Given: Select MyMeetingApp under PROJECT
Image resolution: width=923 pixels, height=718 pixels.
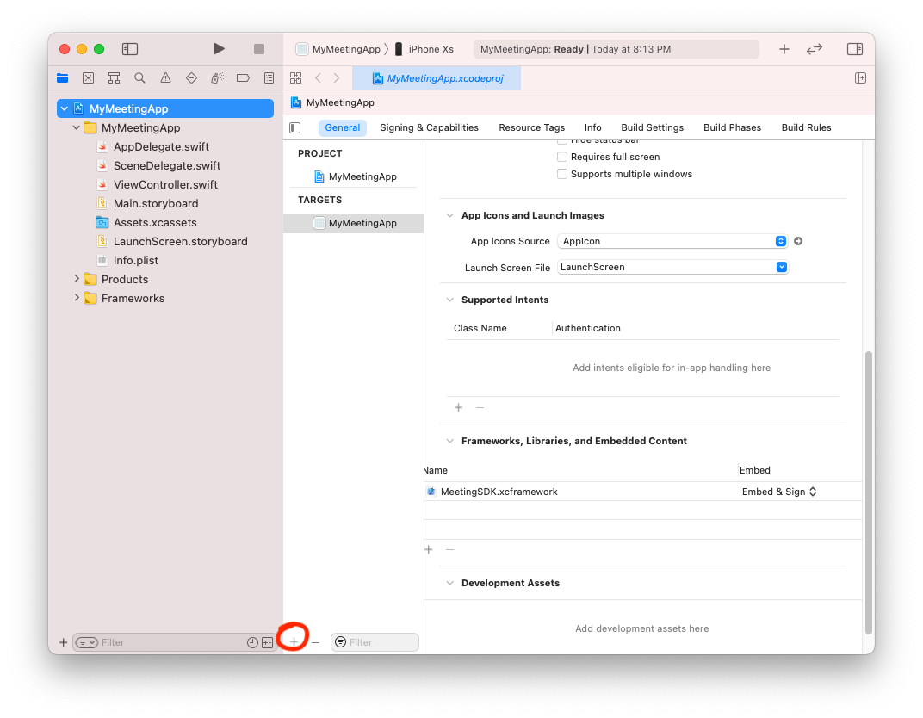Looking at the screenshot, I should point(355,176).
